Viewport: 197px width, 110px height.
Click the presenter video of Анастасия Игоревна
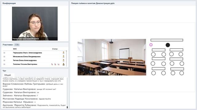[35, 24]
